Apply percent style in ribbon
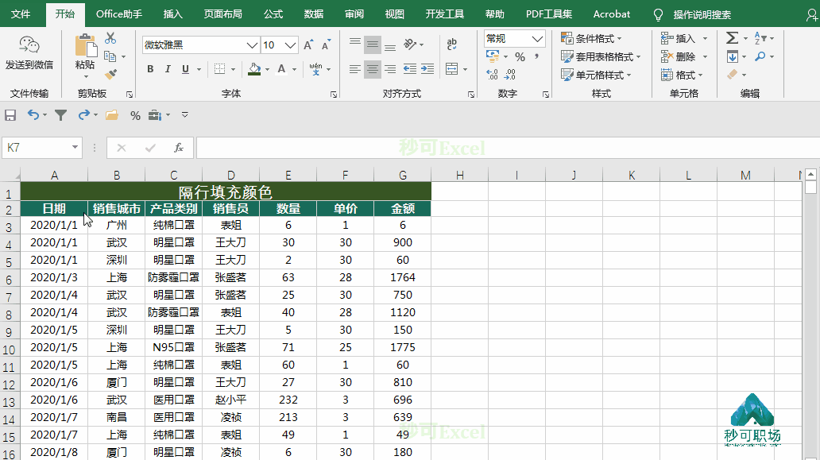820x460 pixels. (520, 56)
